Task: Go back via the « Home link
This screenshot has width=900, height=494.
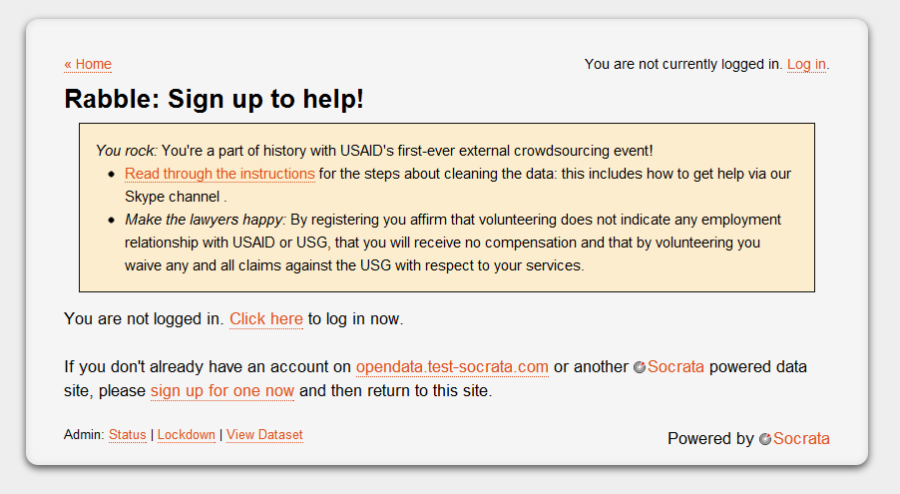Action: pyautogui.click(x=88, y=64)
